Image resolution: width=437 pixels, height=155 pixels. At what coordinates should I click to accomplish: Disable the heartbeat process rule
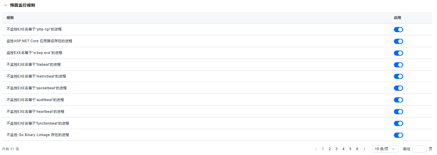[x=398, y=112]
